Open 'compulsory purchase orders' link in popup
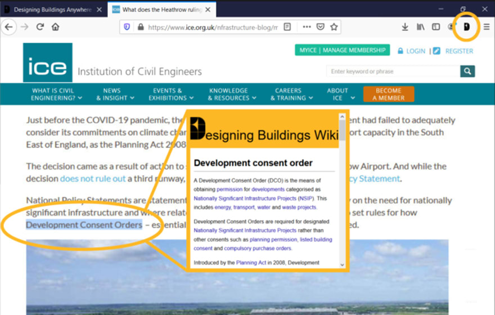This screenshot has height=315, width=495. [258, 249]
